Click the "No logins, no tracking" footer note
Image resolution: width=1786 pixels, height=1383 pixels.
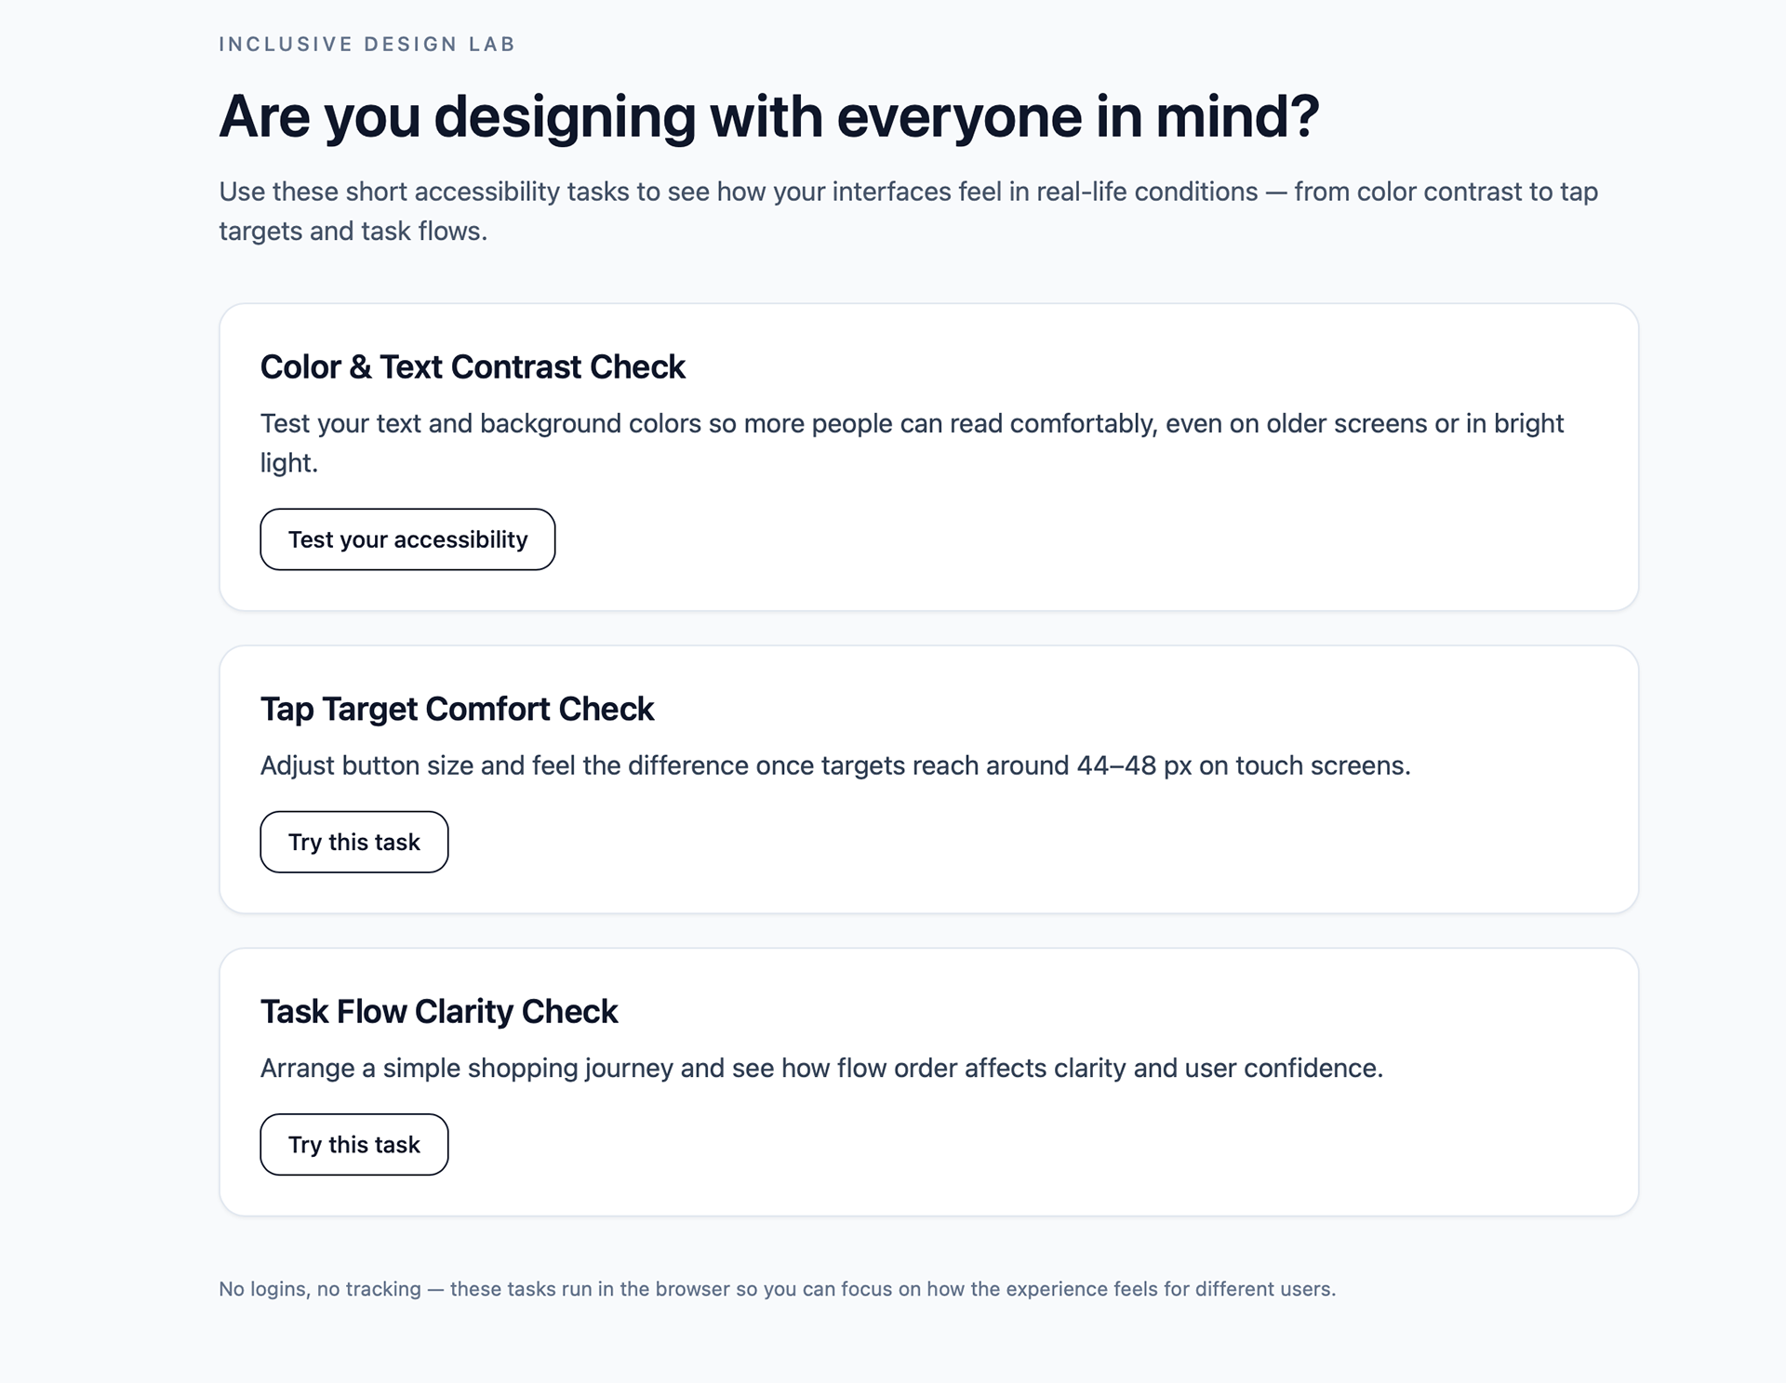(x=777, y=1289)
